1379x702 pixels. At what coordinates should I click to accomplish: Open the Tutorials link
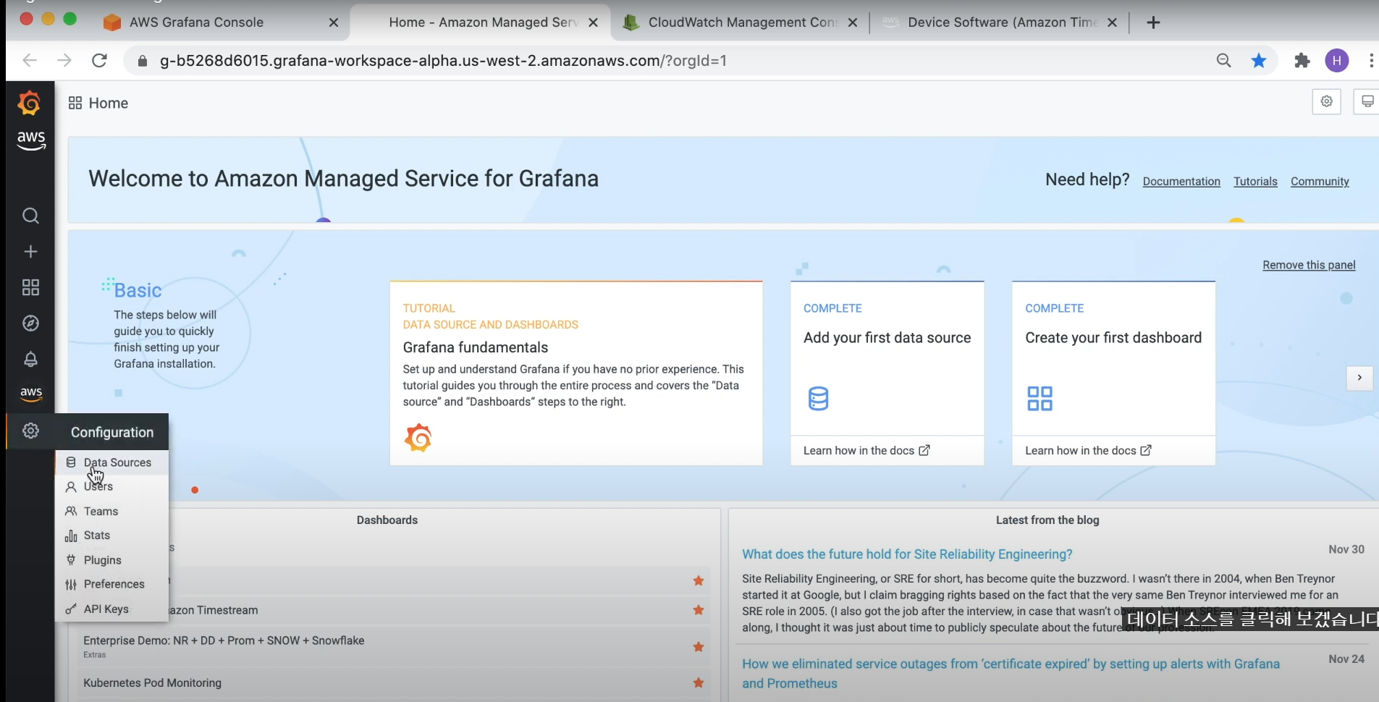pos(1255,182)
